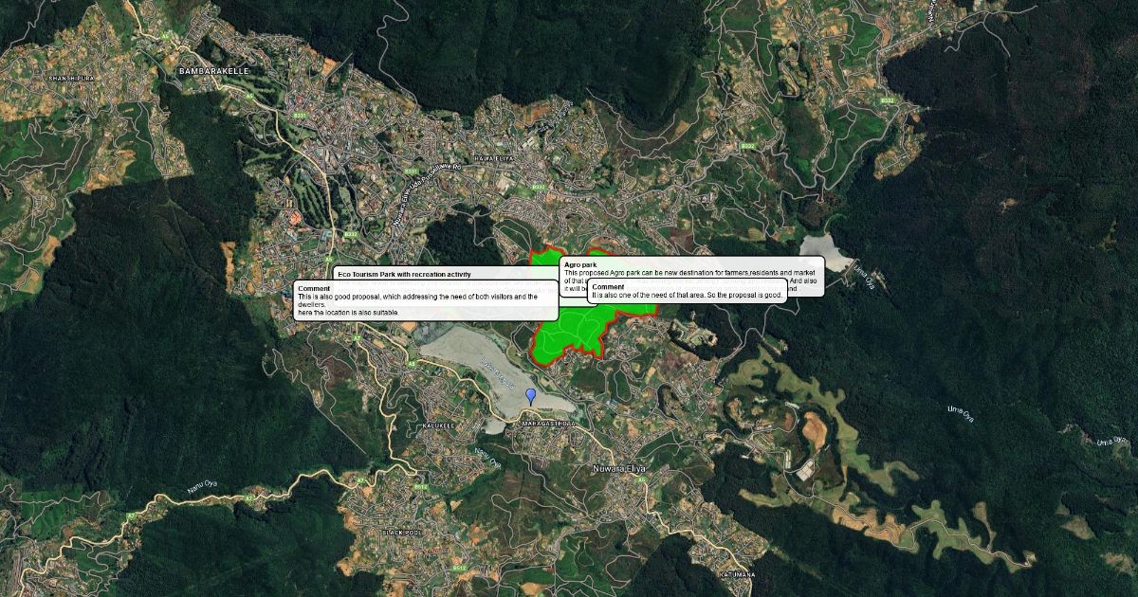The image size is (1138, 597).
Task: Click the MAHAGASTHOTA map label
Action: pos(548,424)
